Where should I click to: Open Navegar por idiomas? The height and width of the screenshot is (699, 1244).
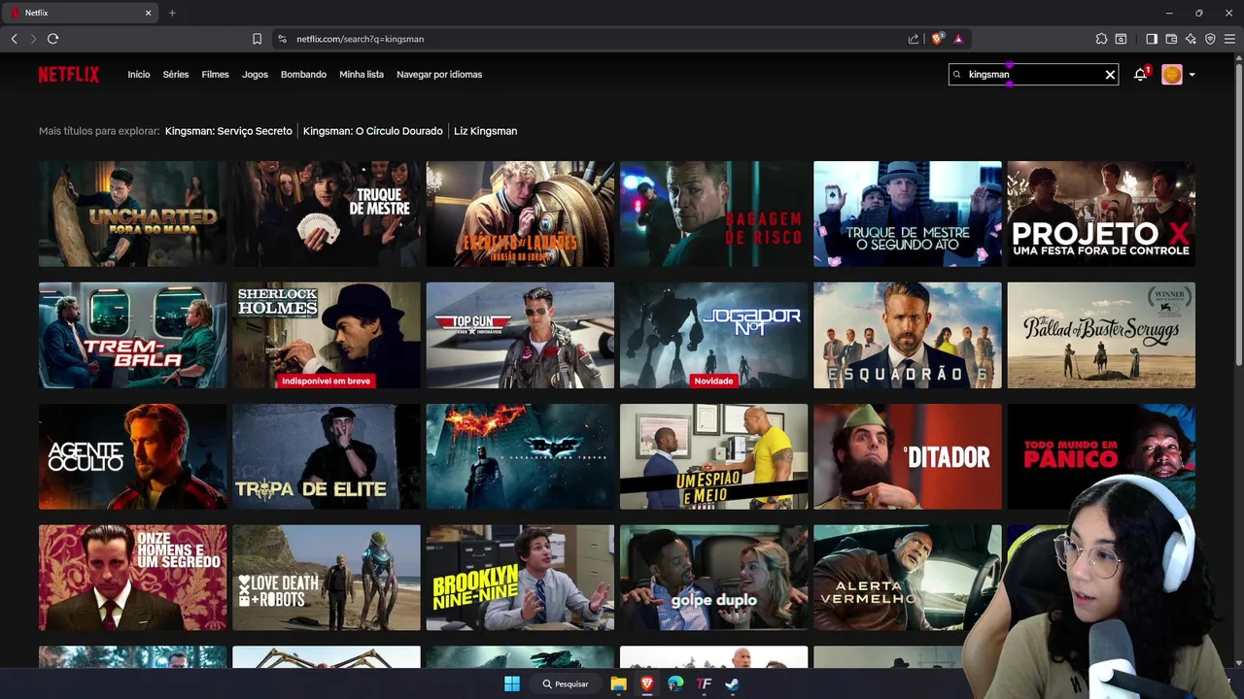tap(439, 75)
